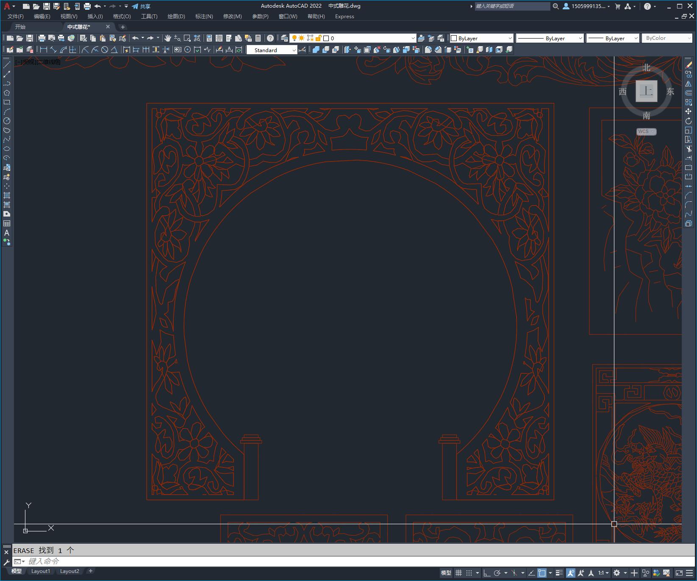Click the 模型 button in status bar
This screenshot has width=697, height=581.
pyautogui.click(x=446, y=573)
